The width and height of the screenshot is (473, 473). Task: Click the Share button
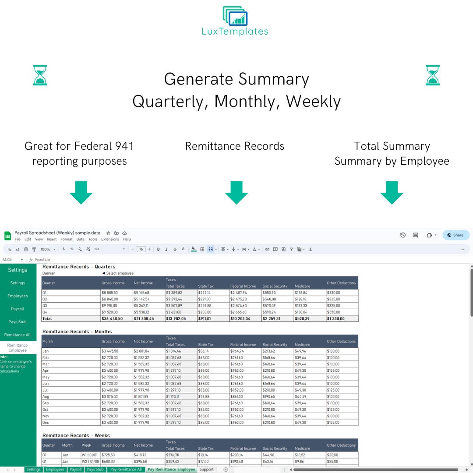(x=456, y=235)
